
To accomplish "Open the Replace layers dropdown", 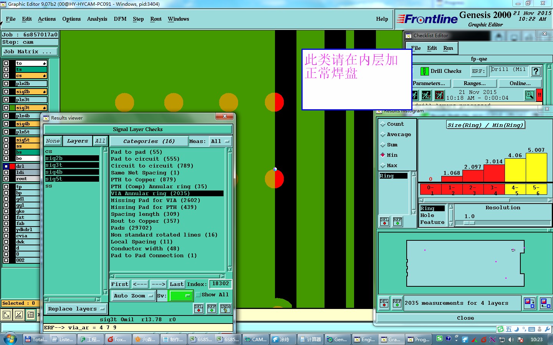I will 76,309.
